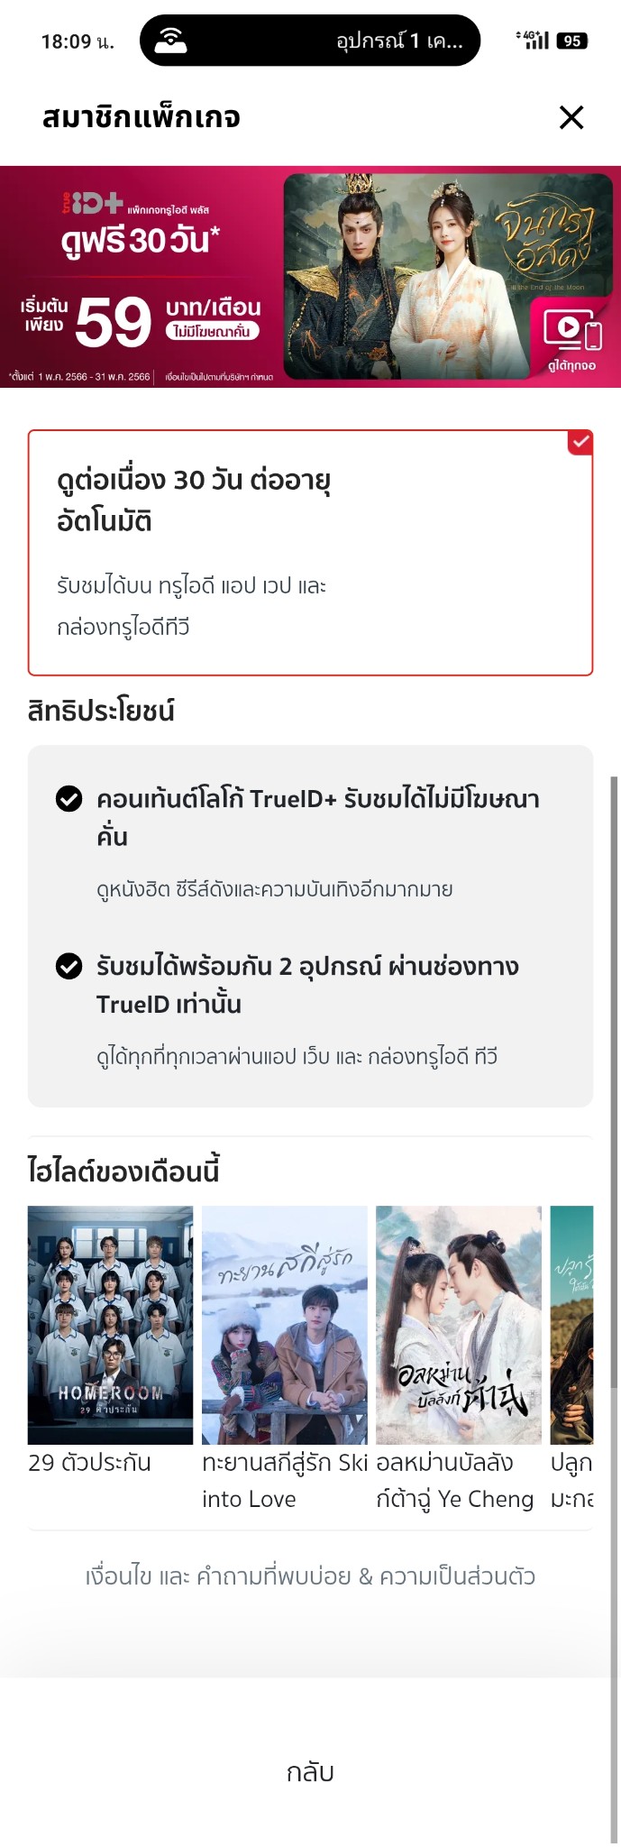This screenshot has width=621, height=1847.
Task: Tap the battery level indicator showing 95
Action: 572,41
